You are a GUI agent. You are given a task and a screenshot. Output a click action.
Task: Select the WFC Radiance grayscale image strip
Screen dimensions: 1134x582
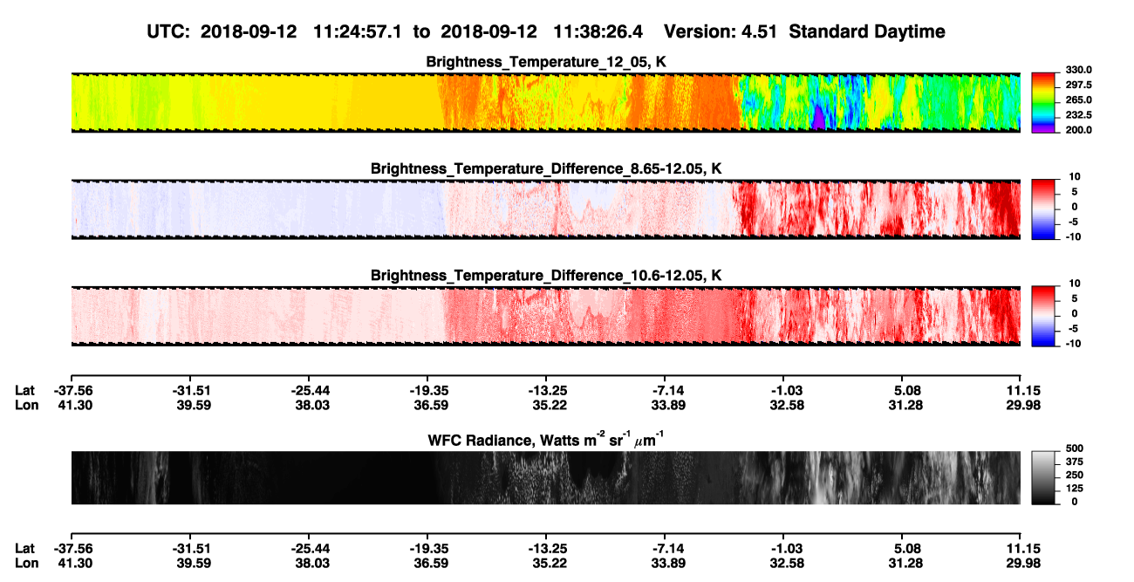point(545,477)
